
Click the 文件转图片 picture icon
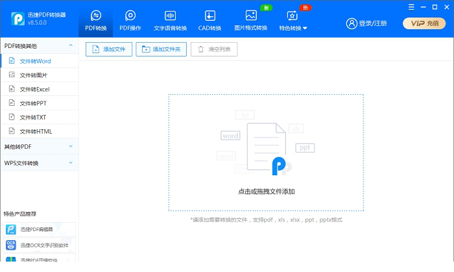pos(12,75)
